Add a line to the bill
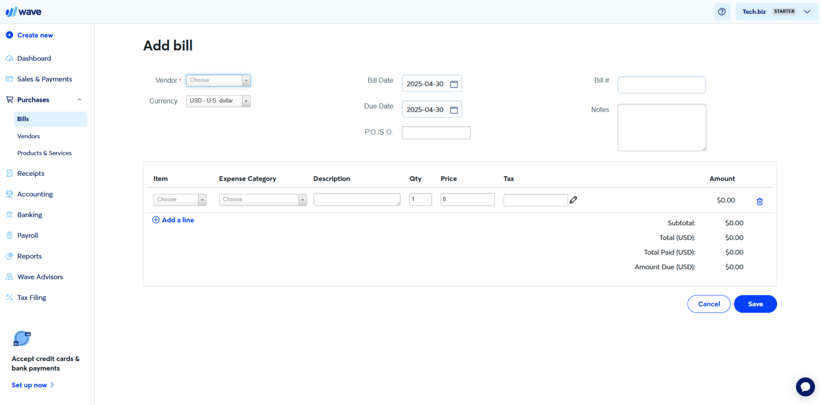The width and height of the screenshot is (821, 405). (x=173, y=220)
